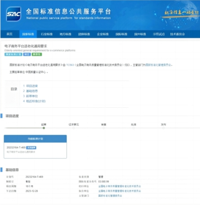Click the TC563 committee link
Screen dimensions: 200x214
pyautogui.click(x=70, y=65)
